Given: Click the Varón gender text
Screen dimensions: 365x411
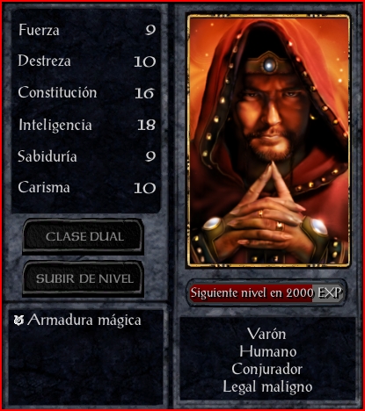Looking at the screenshot, I should click(266, 334).
